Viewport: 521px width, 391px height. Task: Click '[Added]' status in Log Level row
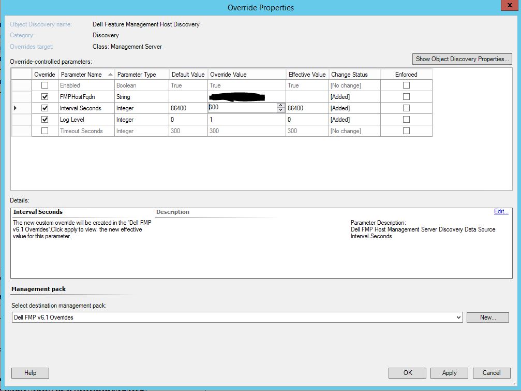(354, 119)
